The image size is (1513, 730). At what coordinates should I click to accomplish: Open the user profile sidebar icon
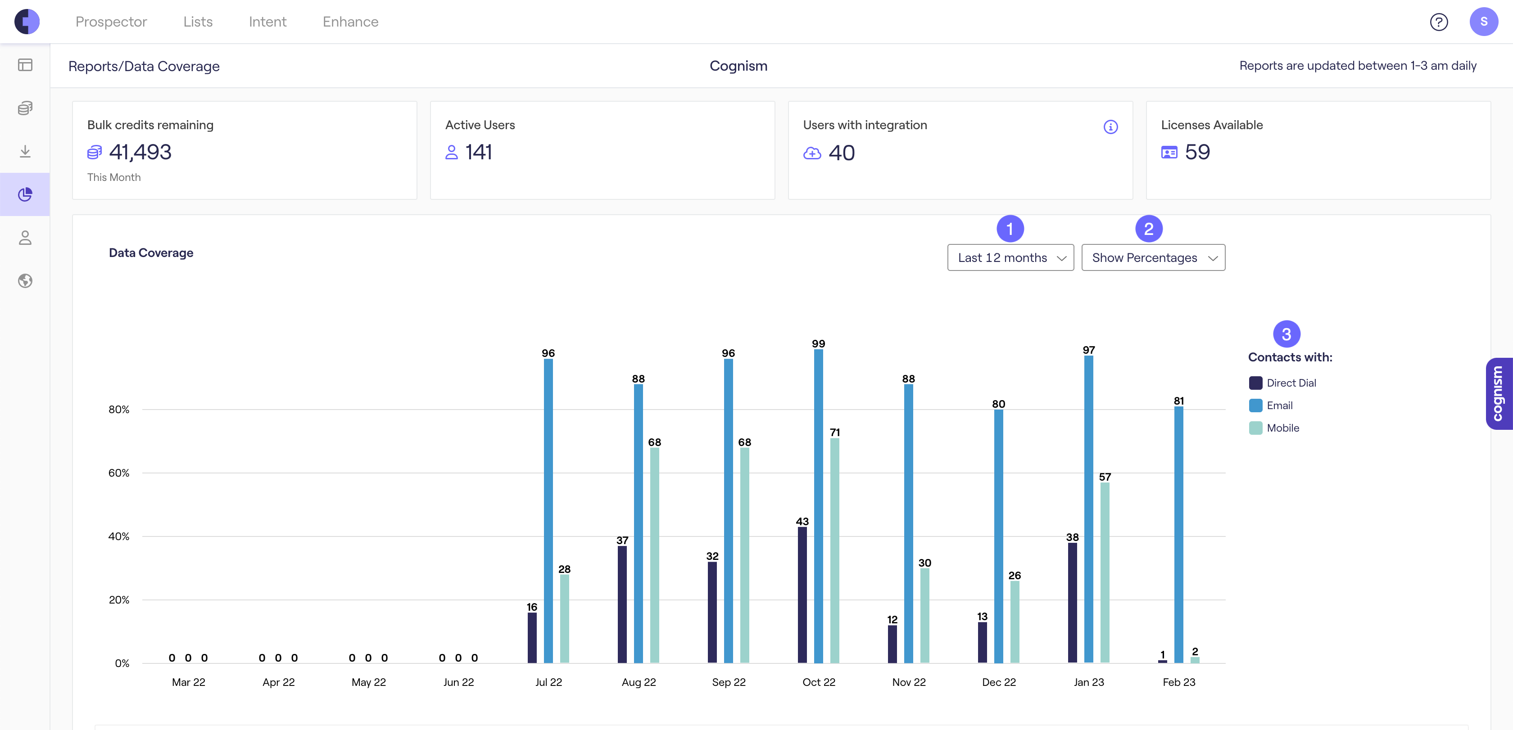tap(25, 238)
